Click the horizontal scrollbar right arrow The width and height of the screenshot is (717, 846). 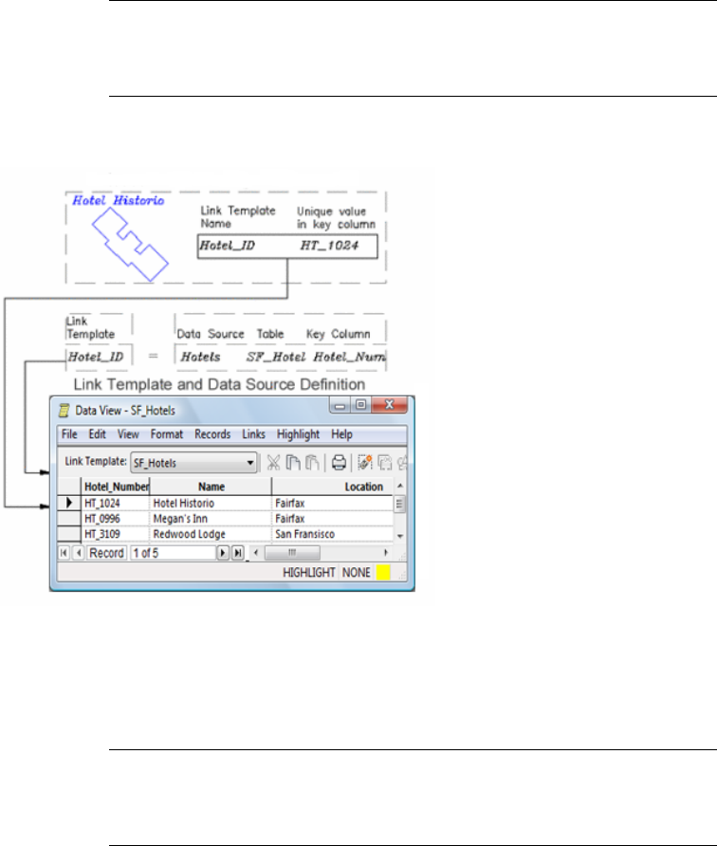click(x=386, y=553)
